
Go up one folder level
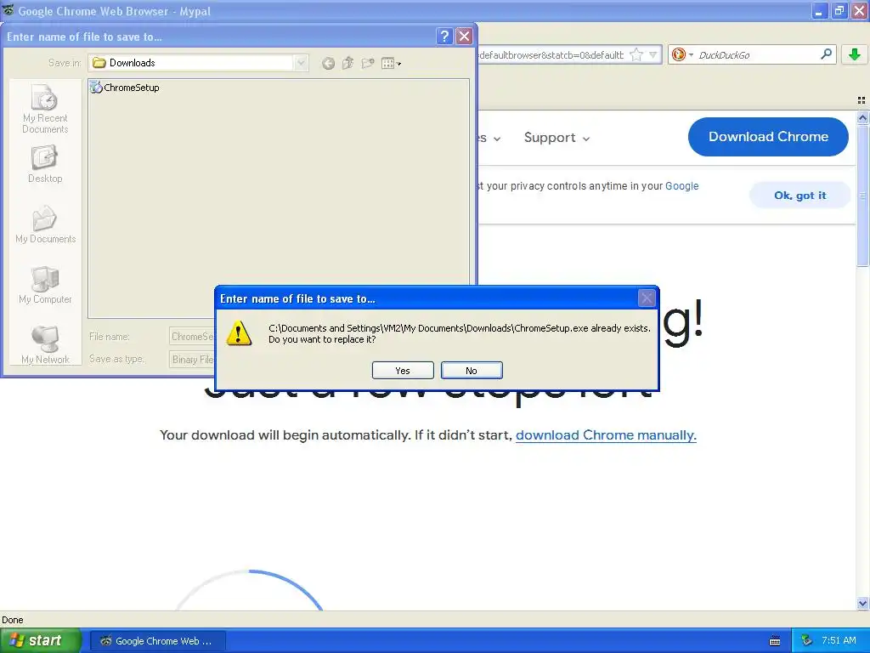pos(347,63)
